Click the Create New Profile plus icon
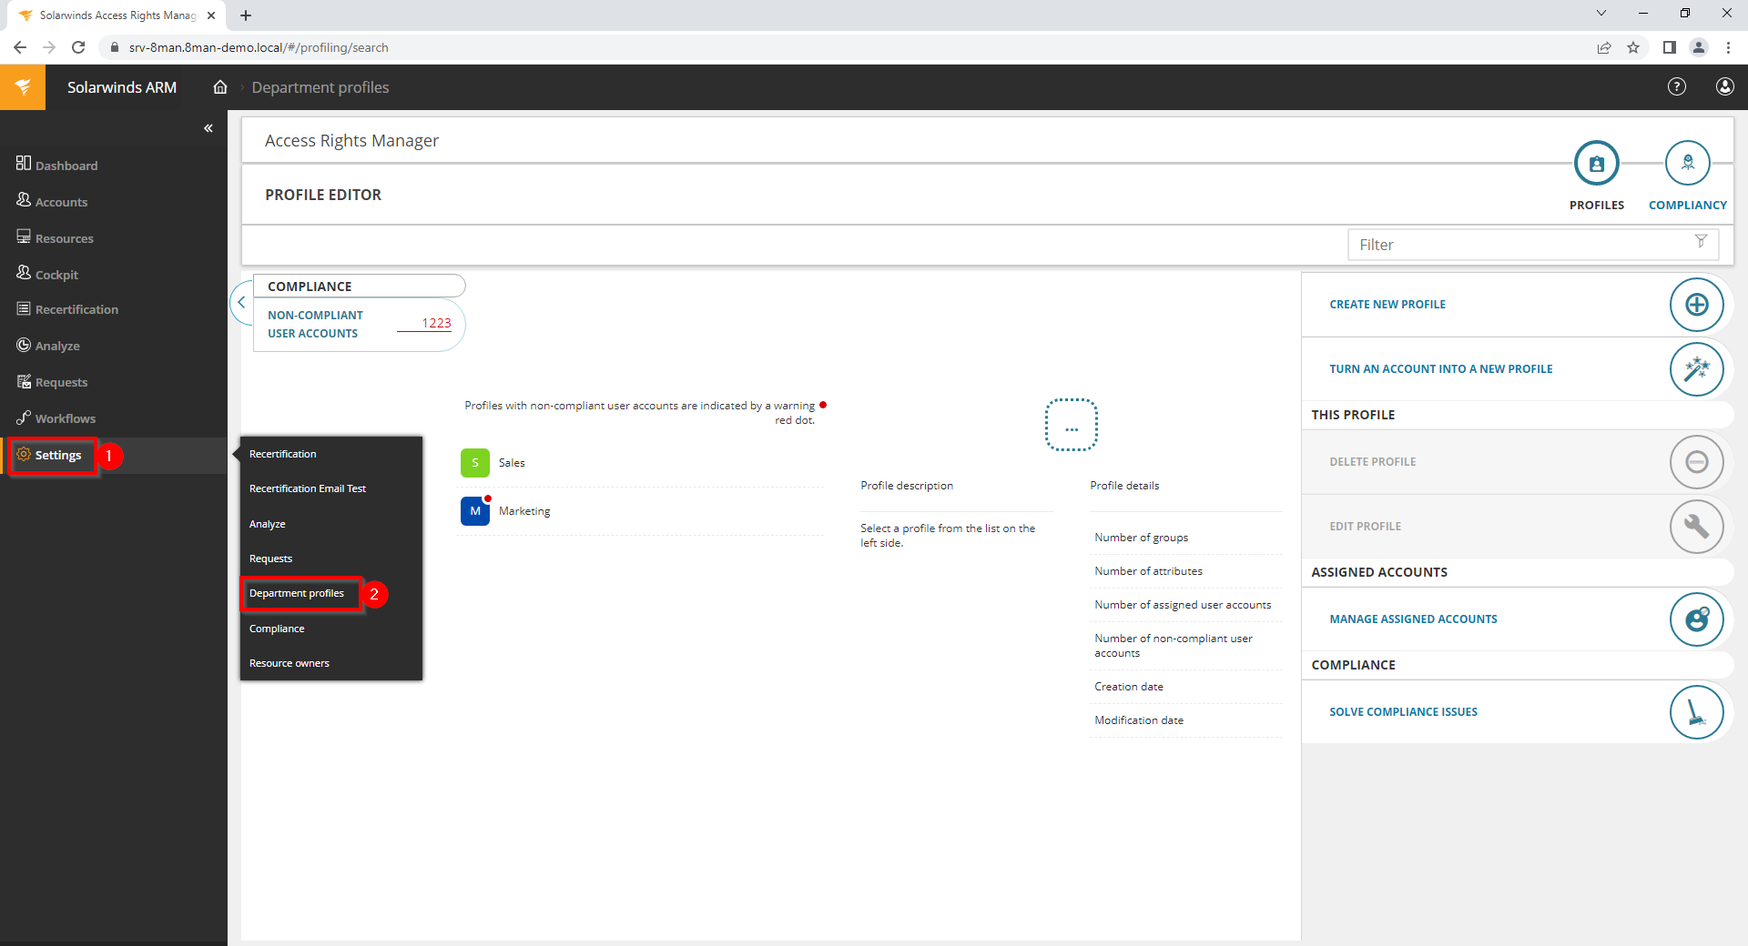This screenshot has height=946, width=1748. tap(1696, 305)
